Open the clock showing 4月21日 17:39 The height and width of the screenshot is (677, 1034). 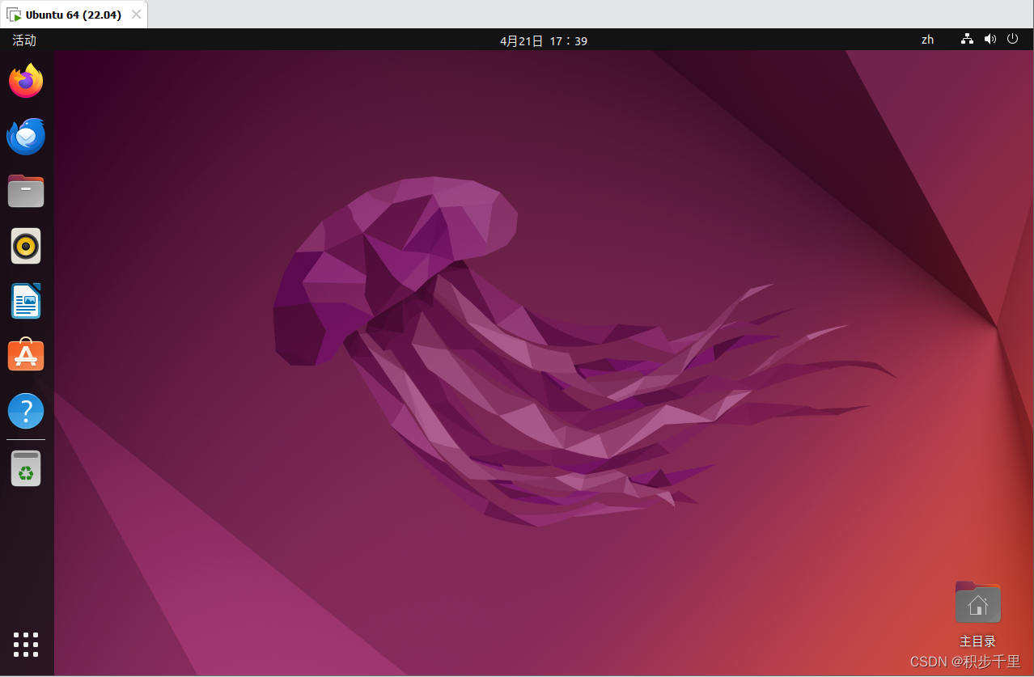click(544, 40)
